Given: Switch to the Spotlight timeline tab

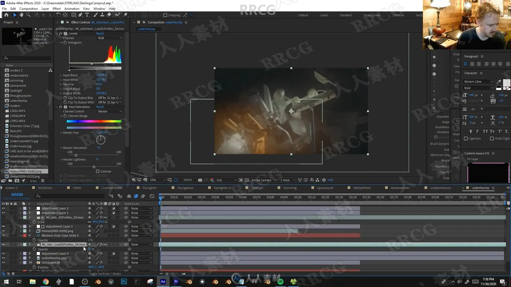Looking at the screenshot, I should [x=257, y=188].
